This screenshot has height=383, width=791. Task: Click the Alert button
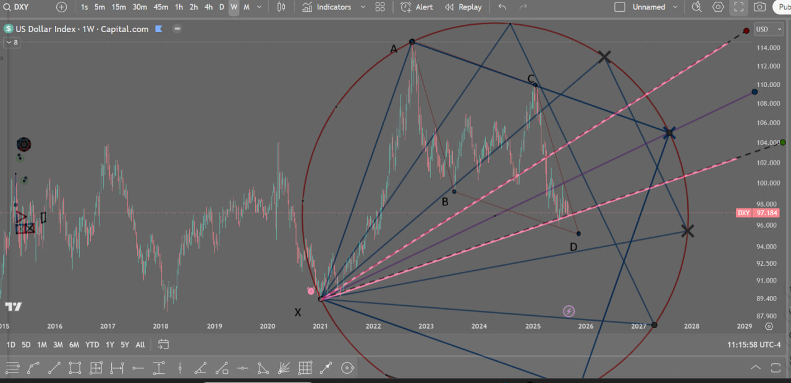417,7
